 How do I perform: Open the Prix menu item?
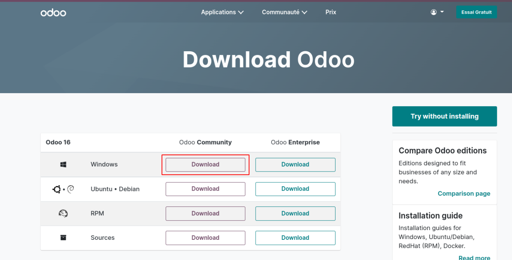(x=330, y=12)
